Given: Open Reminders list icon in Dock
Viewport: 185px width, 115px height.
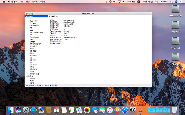Looking at the screenshot, I should [72, 110].
